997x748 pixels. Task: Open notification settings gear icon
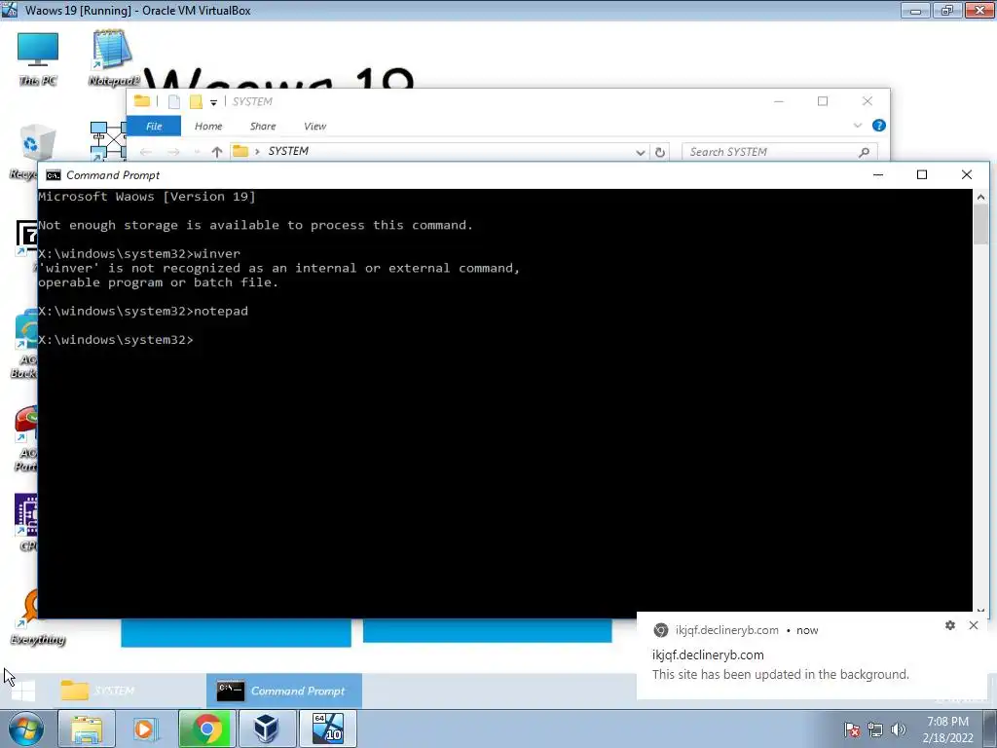(x=950, y=625)
